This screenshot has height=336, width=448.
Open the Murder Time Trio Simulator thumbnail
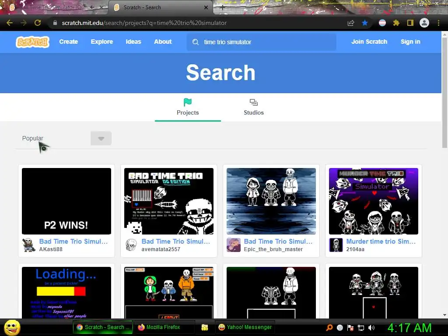(374, 201)
